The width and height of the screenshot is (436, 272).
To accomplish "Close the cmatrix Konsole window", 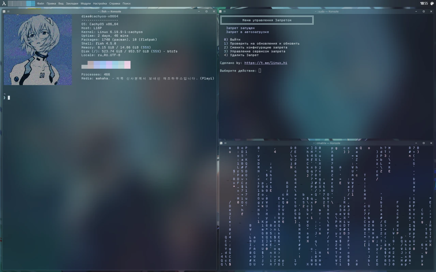I will coord(431,143).
